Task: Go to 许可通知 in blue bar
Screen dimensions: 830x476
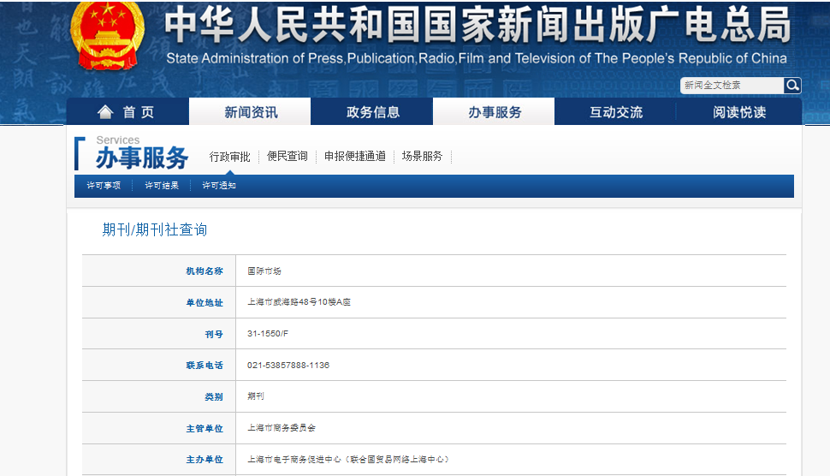Action: click(x=218, y=185)
